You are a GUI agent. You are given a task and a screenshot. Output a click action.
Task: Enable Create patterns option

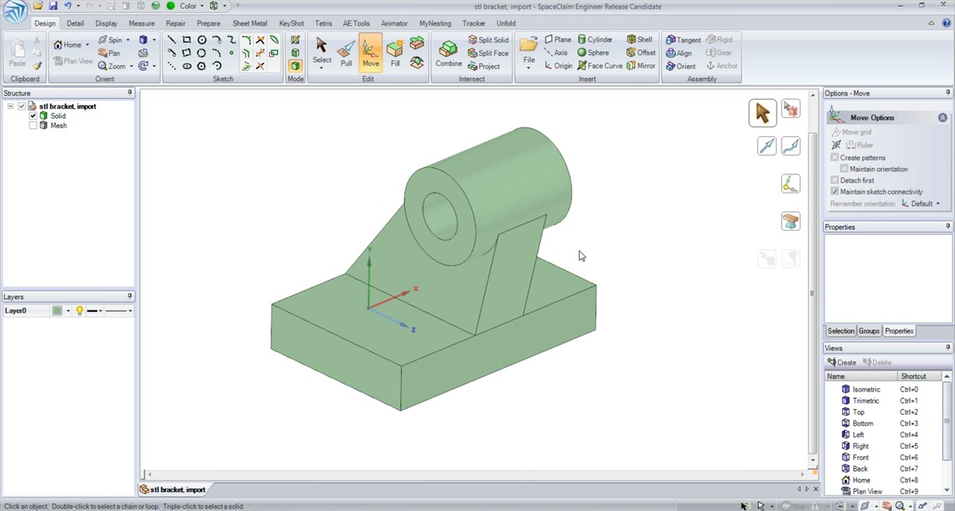pos(835,158)
